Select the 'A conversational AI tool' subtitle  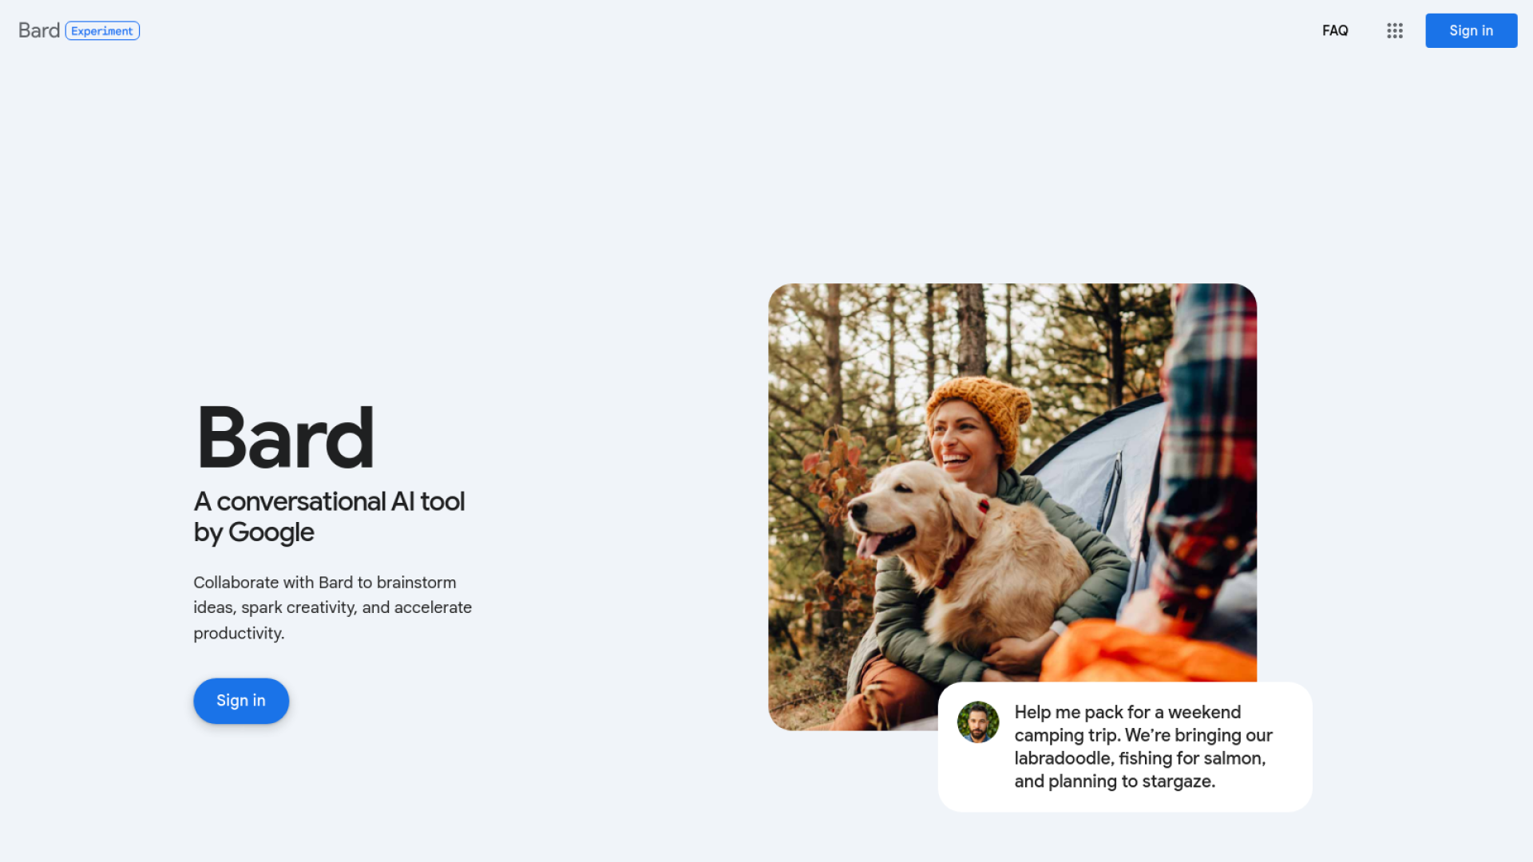tap(329, 501)
